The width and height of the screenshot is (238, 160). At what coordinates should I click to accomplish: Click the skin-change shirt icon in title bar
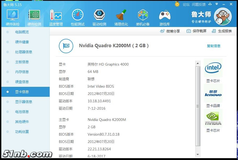210,4
